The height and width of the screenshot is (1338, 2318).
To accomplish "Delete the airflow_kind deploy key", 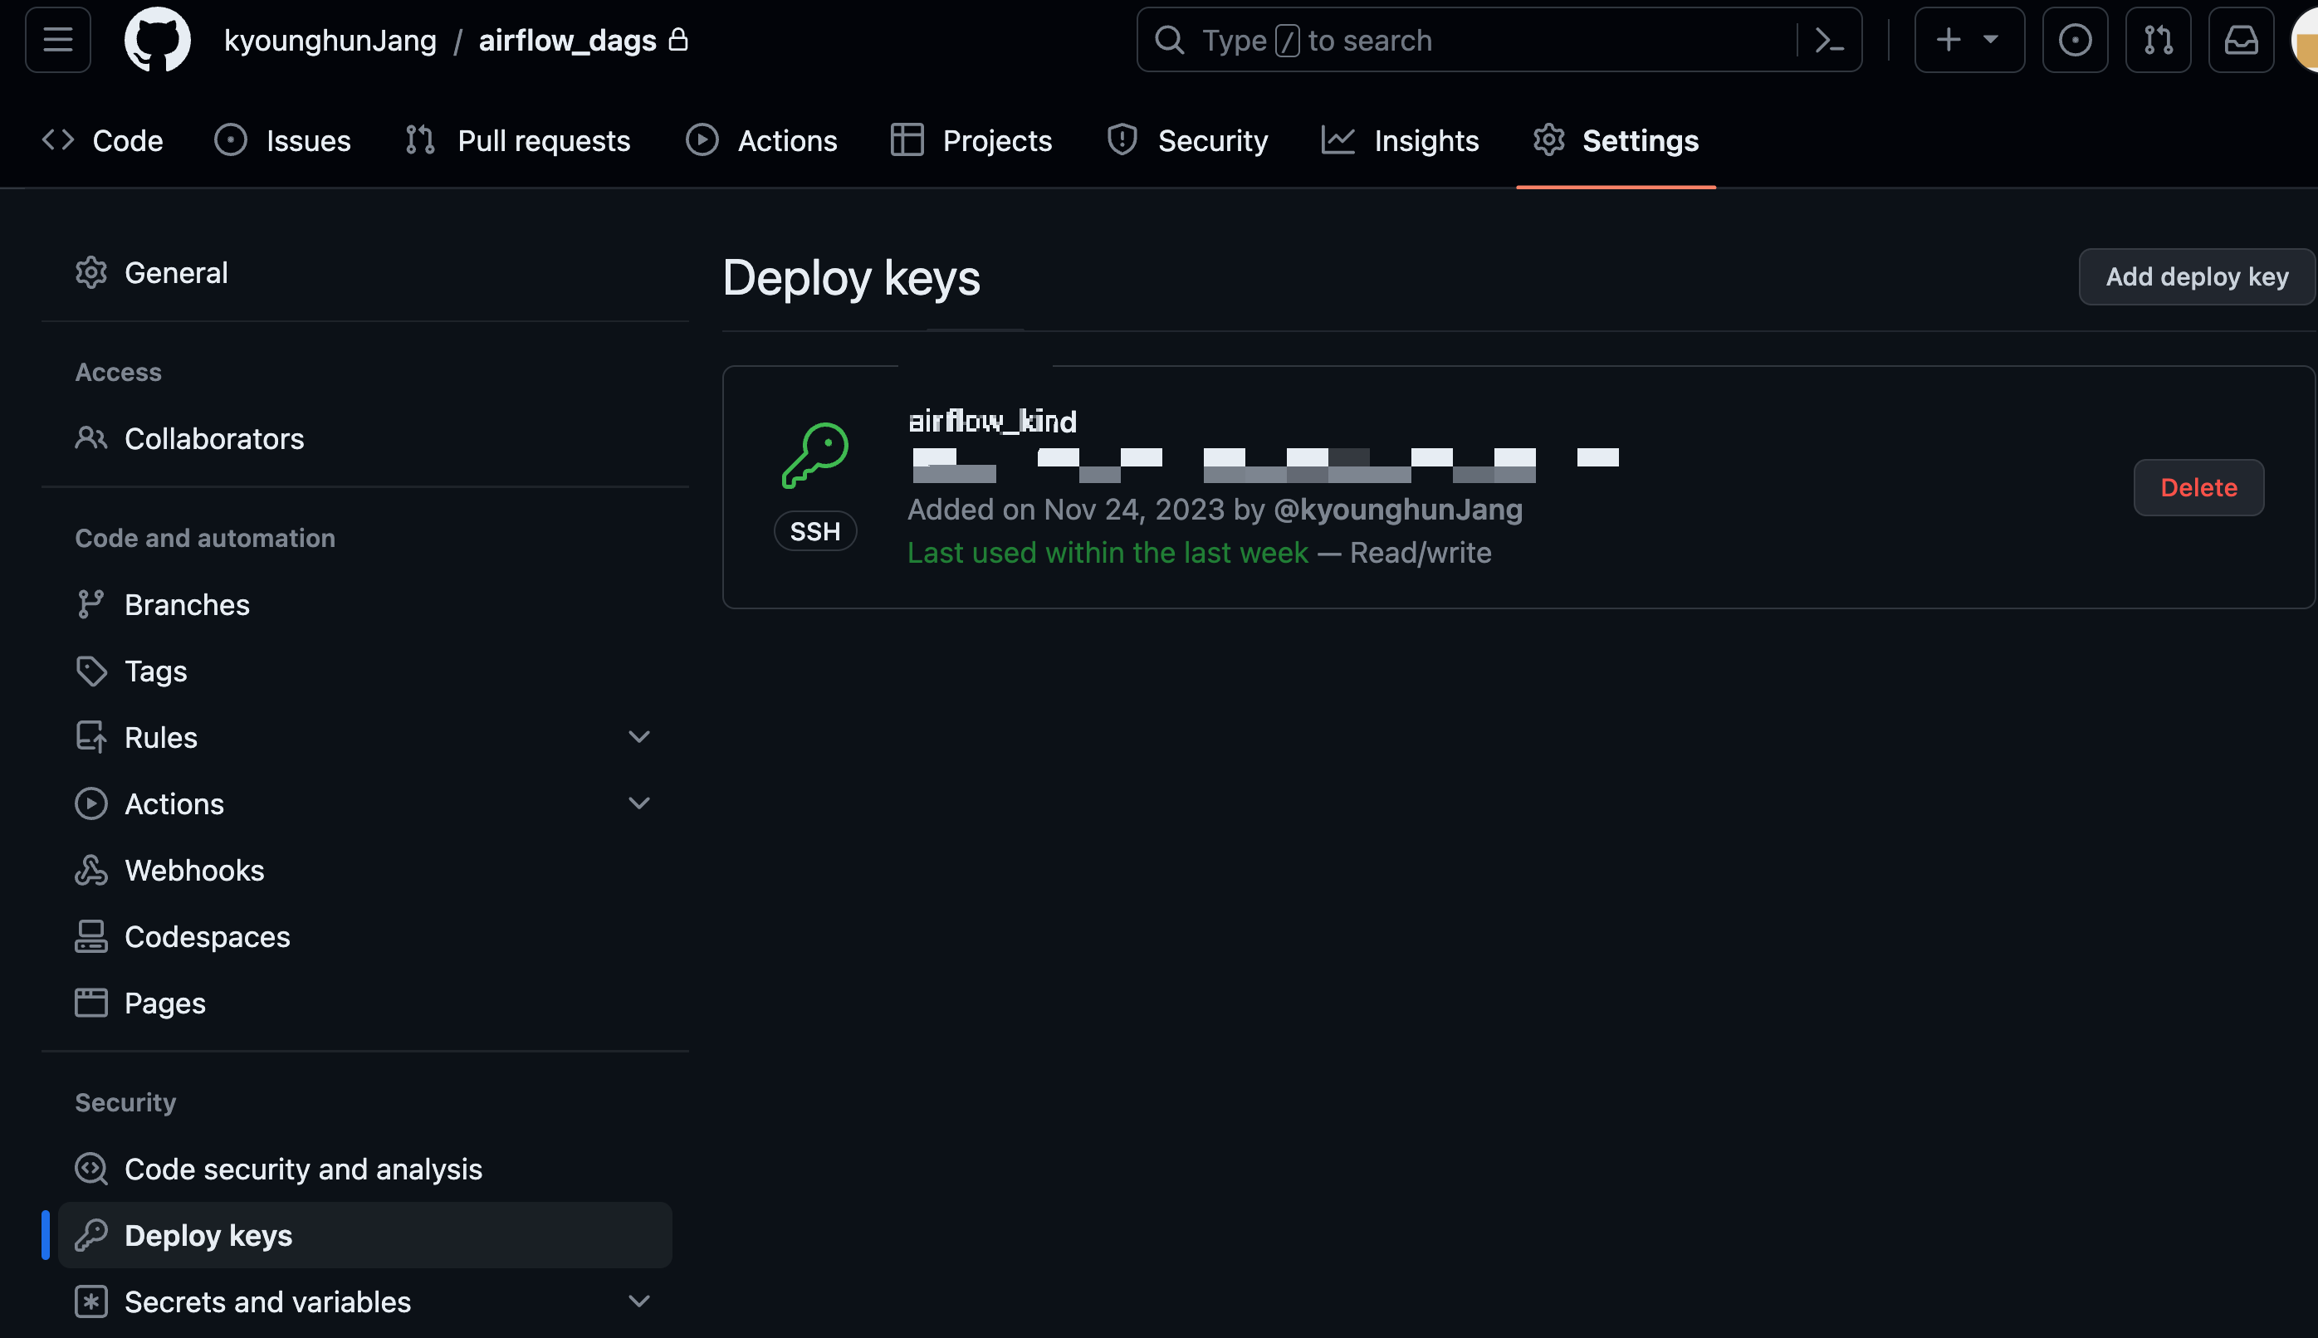I will [x=2198, y=487].
